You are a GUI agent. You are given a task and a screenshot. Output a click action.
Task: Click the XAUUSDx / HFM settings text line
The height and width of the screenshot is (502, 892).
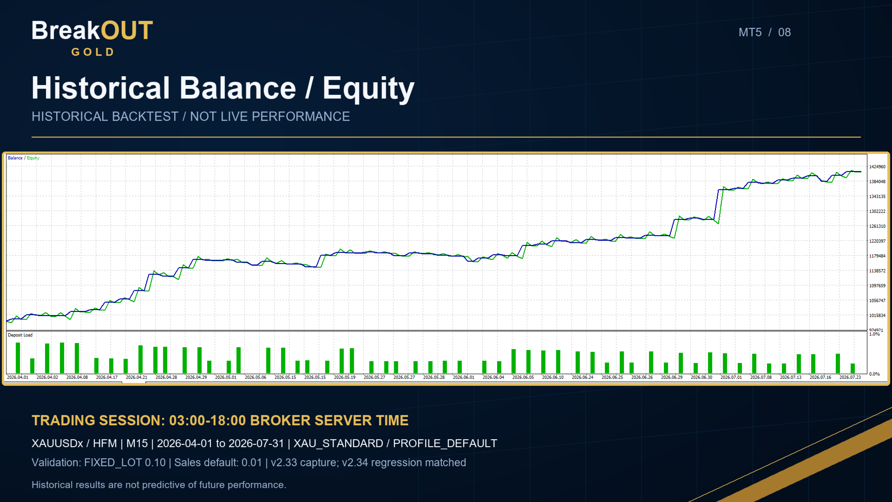264,444
